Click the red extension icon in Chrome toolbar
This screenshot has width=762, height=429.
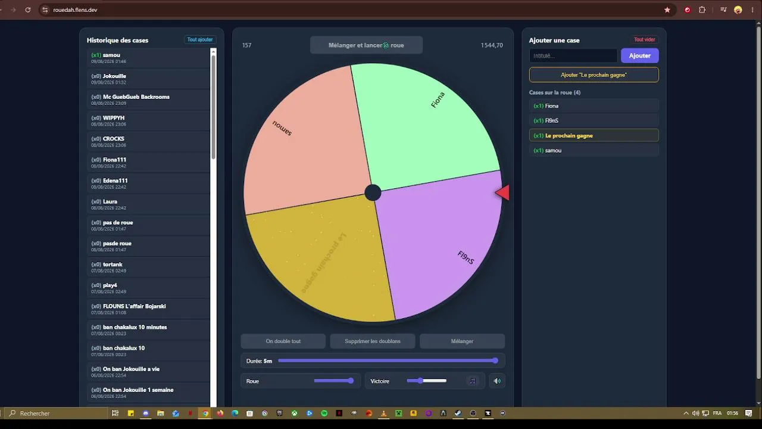click(688, 10)
